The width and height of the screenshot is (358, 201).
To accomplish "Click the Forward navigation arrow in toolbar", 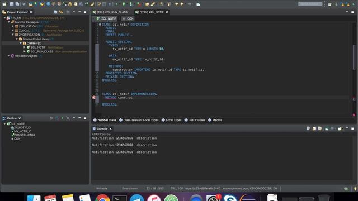I will pyautogui.click(x=189, y=4).
